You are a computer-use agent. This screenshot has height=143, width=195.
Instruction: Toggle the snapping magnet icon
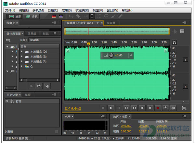[174, 42]
